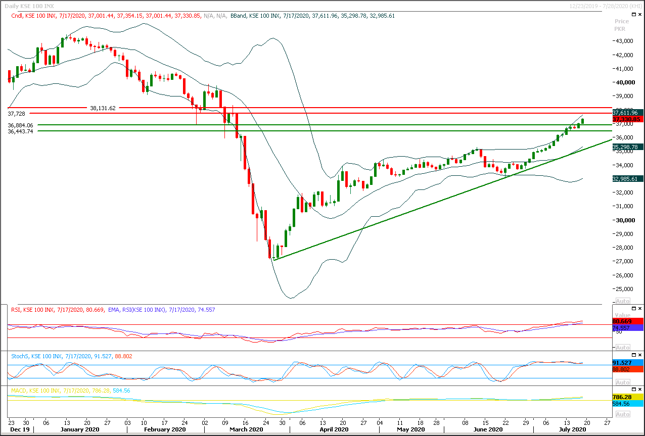This screenshot has width=645, height=436.
Task: Click the 37,611.96 upper band price tag
Action: (x=628, y=113)
